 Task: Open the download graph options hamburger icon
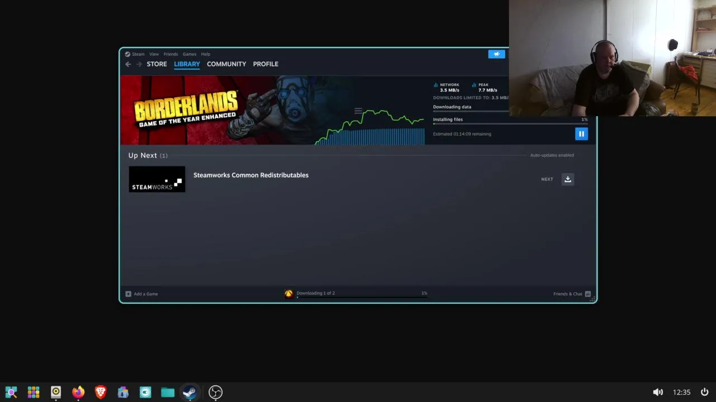[358, 111]
